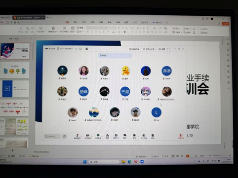
Task: Open the Windows Start menu
Action: (x=85, y=162)
